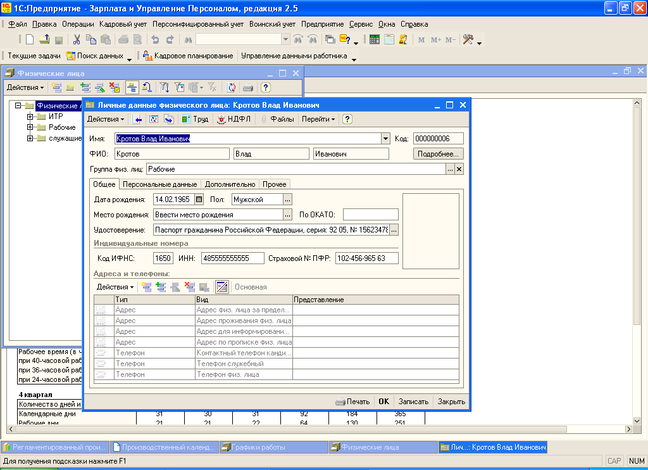Click the Труд button in Личные данные toolbar
Screen dimensions: 648x470
coord(195,119)
